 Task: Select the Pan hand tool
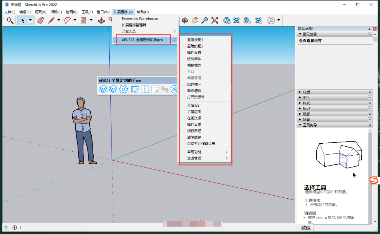(x=195, y=21)
